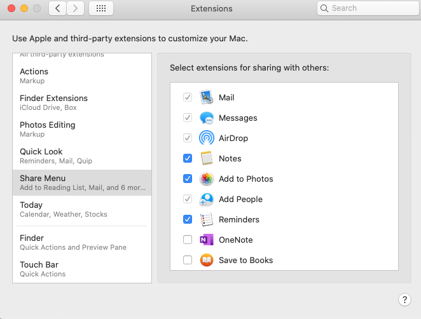This screenshot has height=319, width=421.
Task: Open the Photos Editing category
Action: [82, 129]
